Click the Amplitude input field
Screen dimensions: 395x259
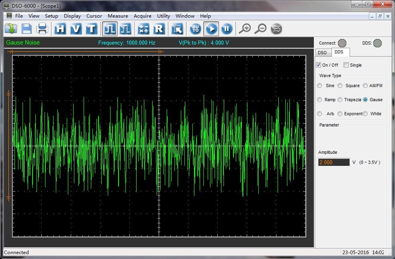click(x=334, y=162)
